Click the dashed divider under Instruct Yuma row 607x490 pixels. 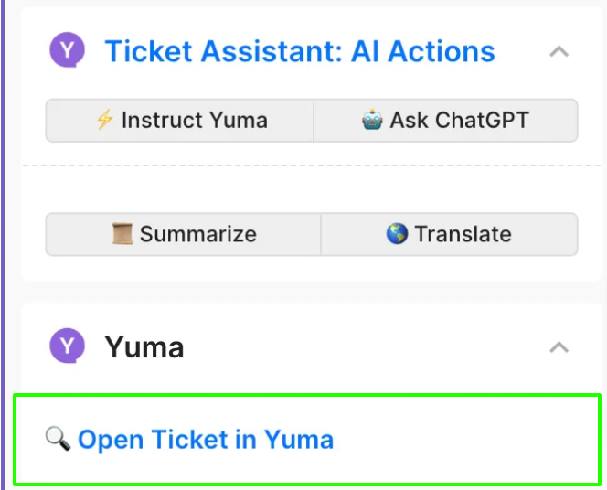click(x=312, y=165)
